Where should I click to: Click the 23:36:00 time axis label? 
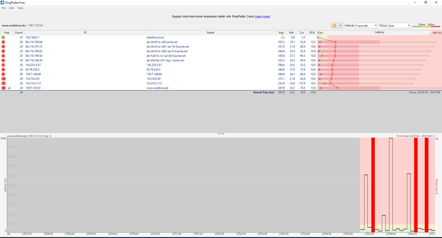click(x=391, y=234)
